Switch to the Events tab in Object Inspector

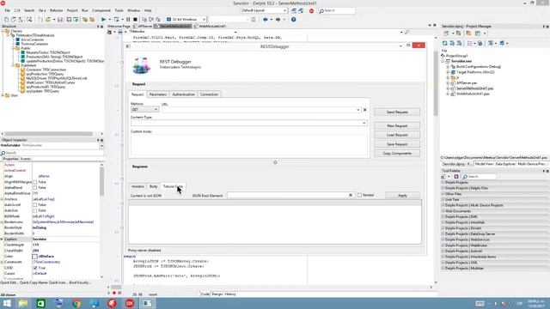pos(26,159)
